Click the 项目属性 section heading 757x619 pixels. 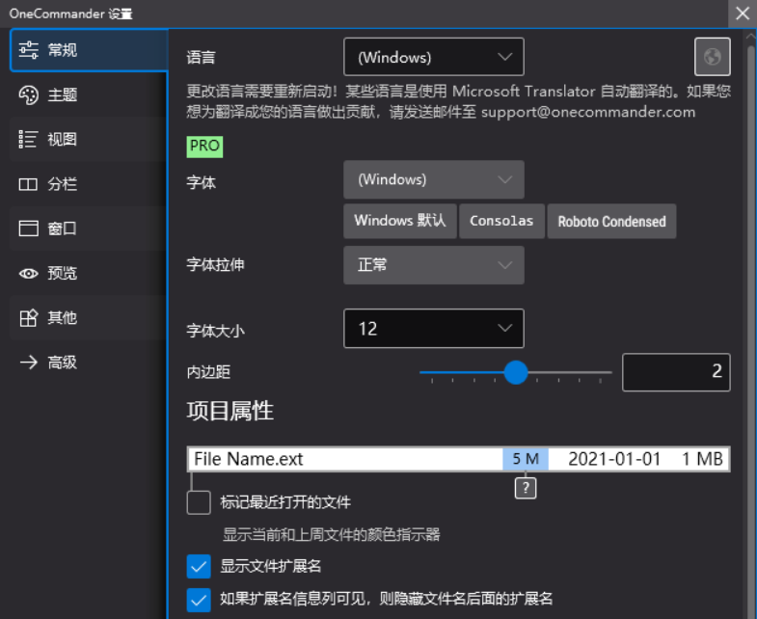(230, 411)
